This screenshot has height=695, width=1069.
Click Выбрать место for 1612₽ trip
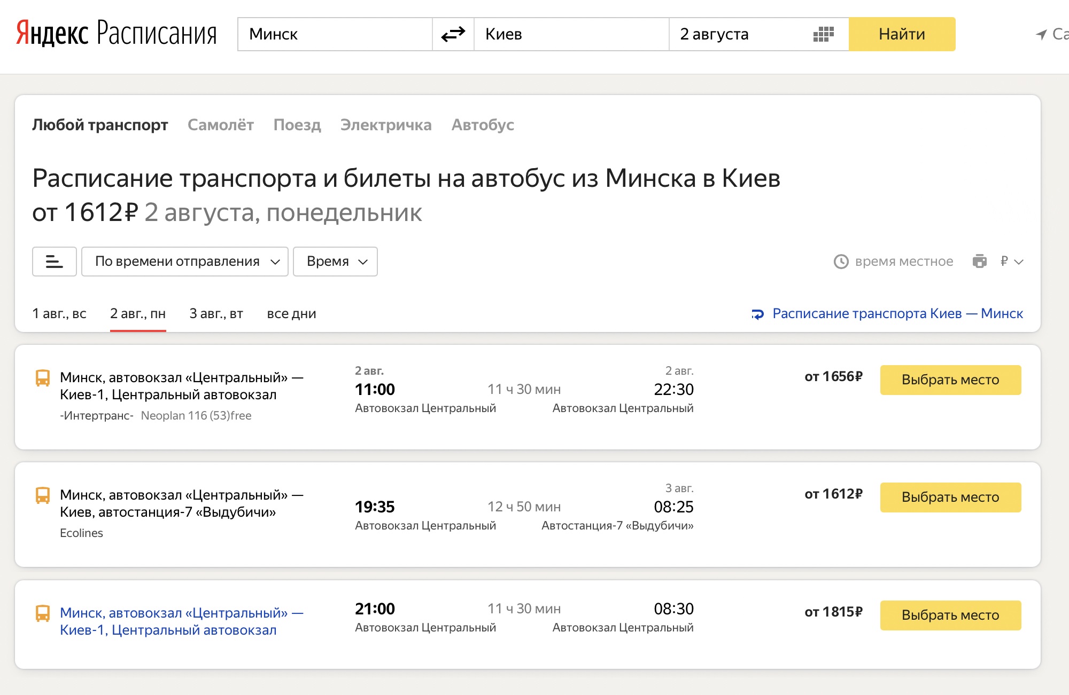(950, 497)
